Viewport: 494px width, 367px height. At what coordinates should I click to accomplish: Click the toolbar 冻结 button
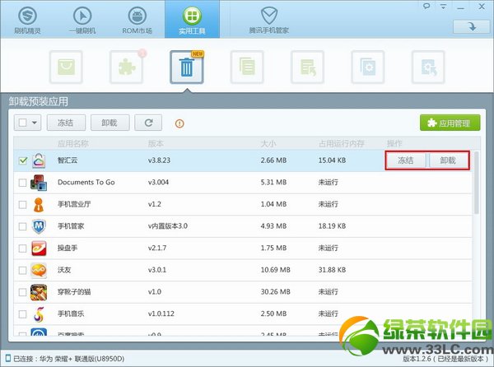pos(66,123)
